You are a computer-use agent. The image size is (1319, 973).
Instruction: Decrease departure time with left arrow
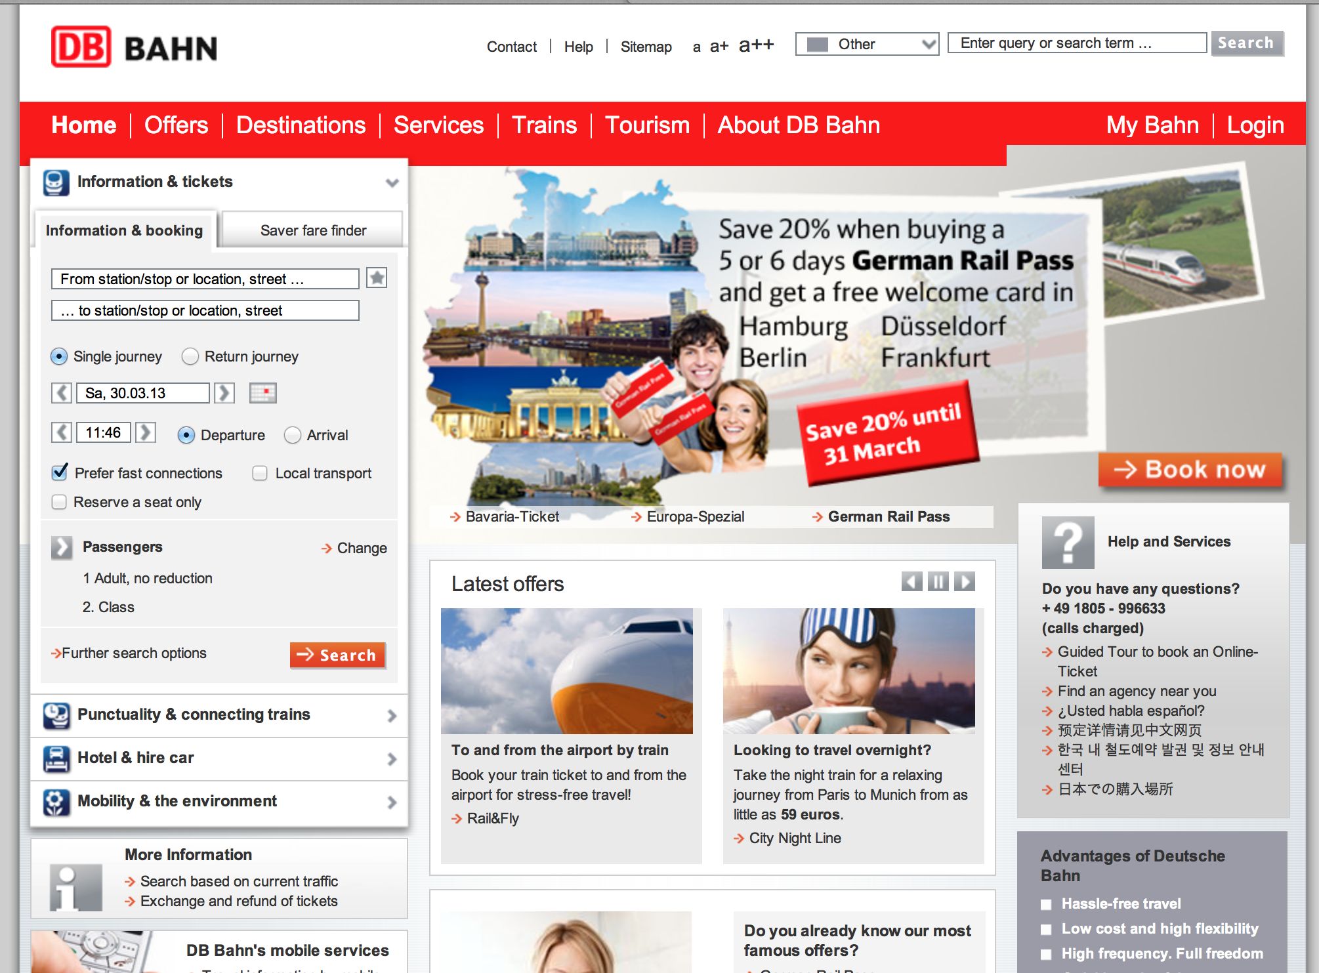click(62, 432)
